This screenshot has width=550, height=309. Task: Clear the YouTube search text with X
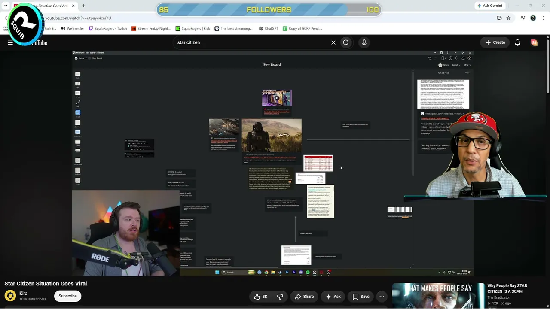(x=333, y=42)
